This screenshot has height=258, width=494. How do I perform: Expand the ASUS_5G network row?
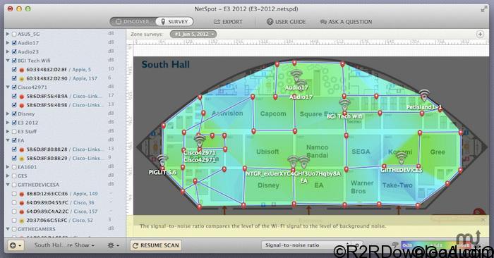(8, 34)
